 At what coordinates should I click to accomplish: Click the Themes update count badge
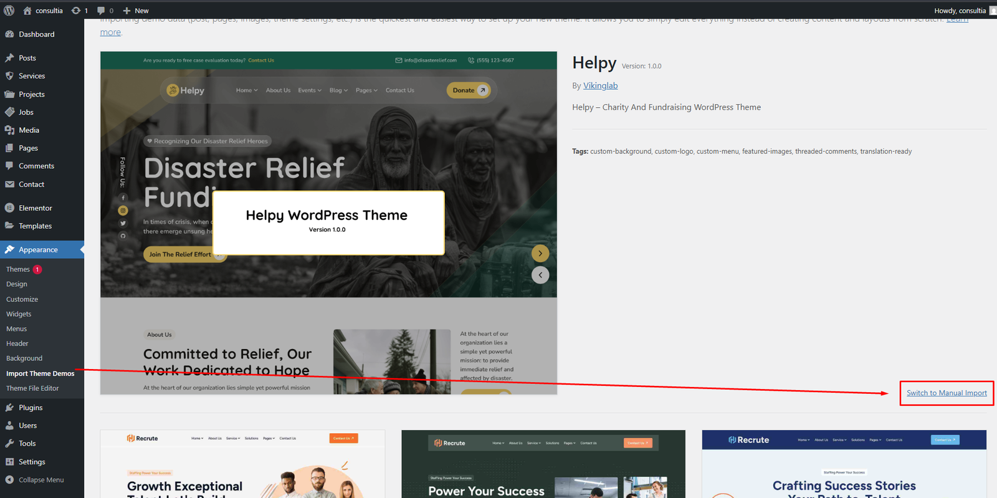[x=37, y=269]
